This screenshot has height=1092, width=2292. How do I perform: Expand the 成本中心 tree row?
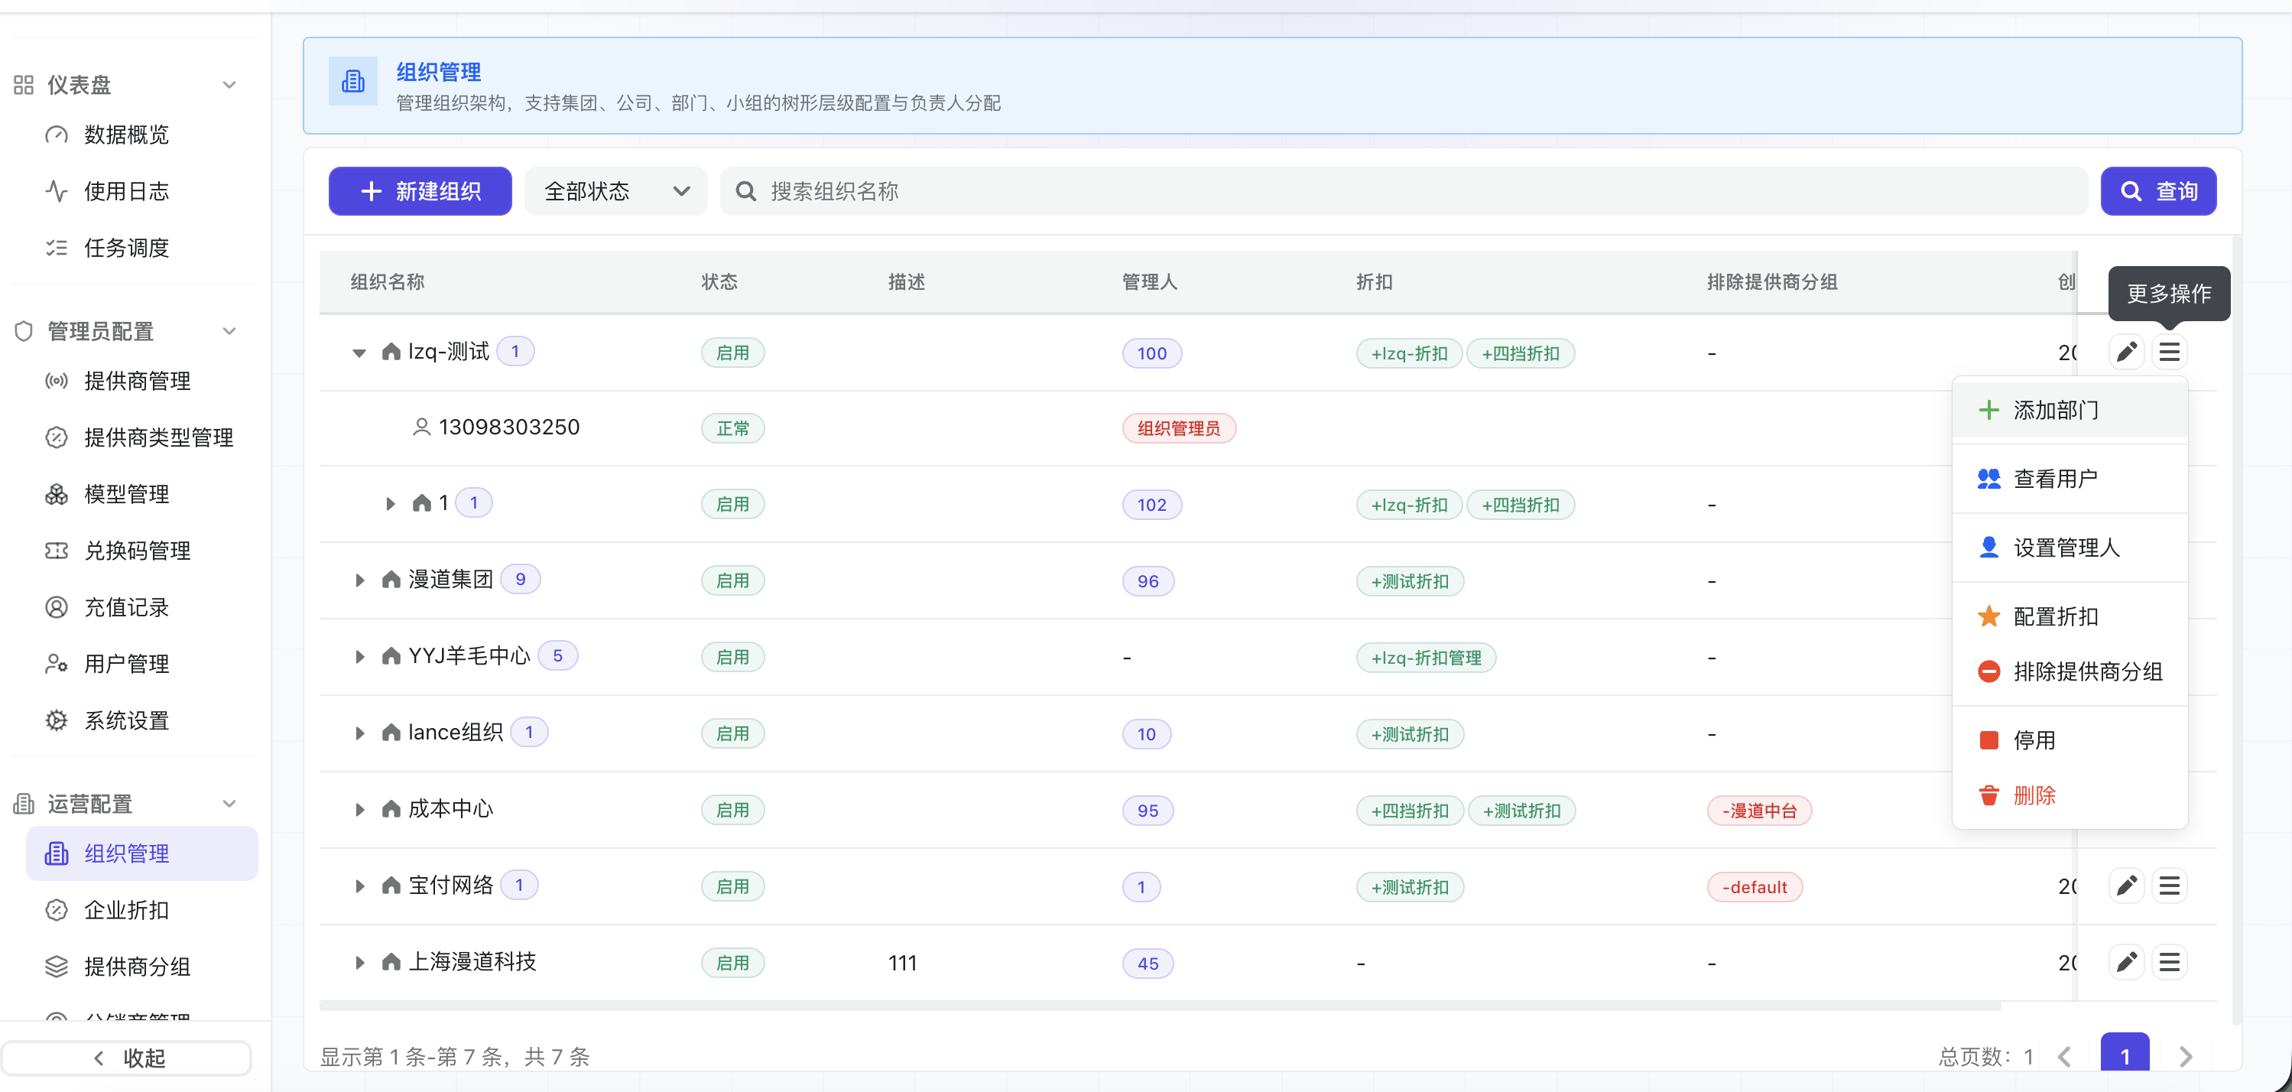359,810
